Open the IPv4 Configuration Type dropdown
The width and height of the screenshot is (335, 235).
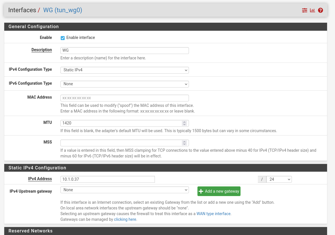pos(125,70)
